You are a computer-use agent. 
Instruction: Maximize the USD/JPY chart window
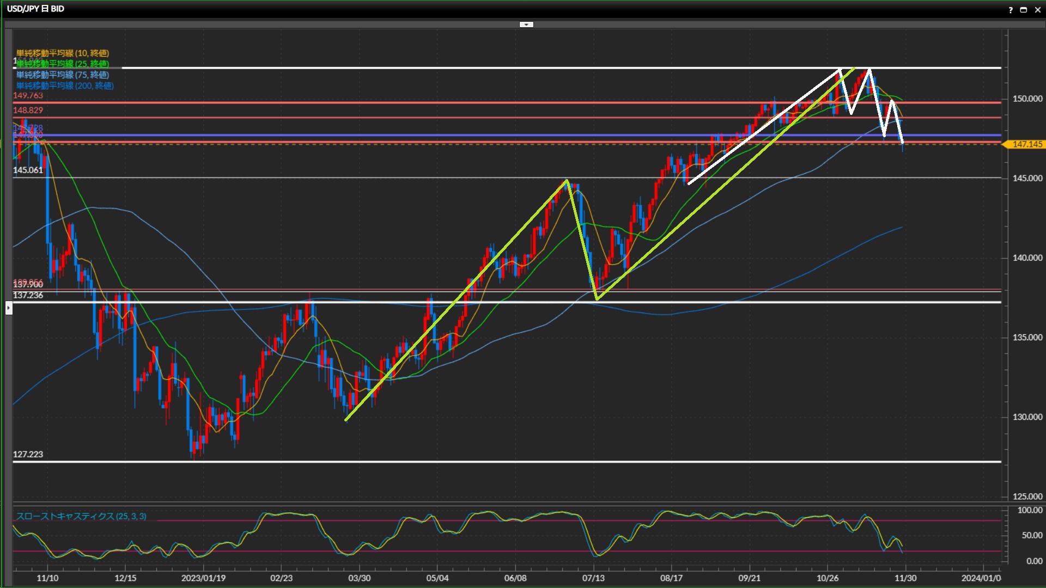point(1023,10)
